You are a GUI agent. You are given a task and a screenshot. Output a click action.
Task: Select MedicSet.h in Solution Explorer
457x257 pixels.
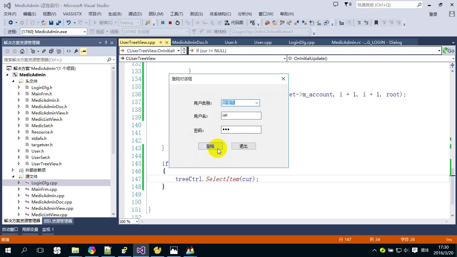pos(42,125)
